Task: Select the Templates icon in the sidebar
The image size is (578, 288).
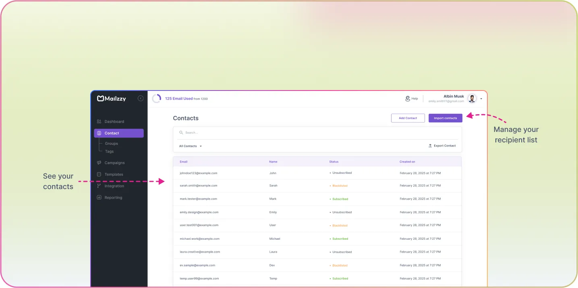Action: tap(99, 174)
